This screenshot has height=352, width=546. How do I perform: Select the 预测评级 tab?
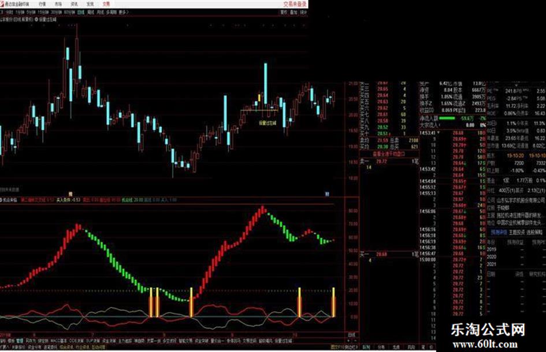499,232
